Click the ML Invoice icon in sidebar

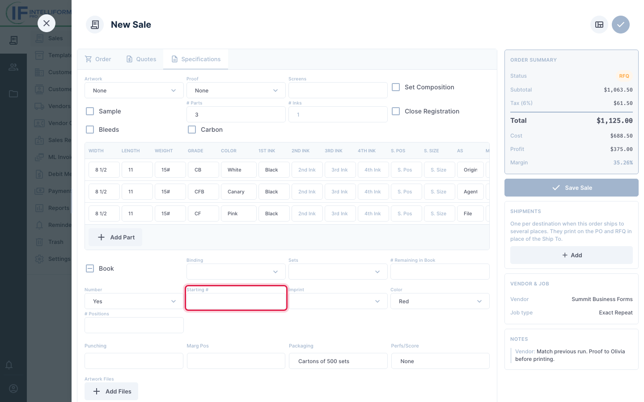pyautogui.click(x=39, y=157)
